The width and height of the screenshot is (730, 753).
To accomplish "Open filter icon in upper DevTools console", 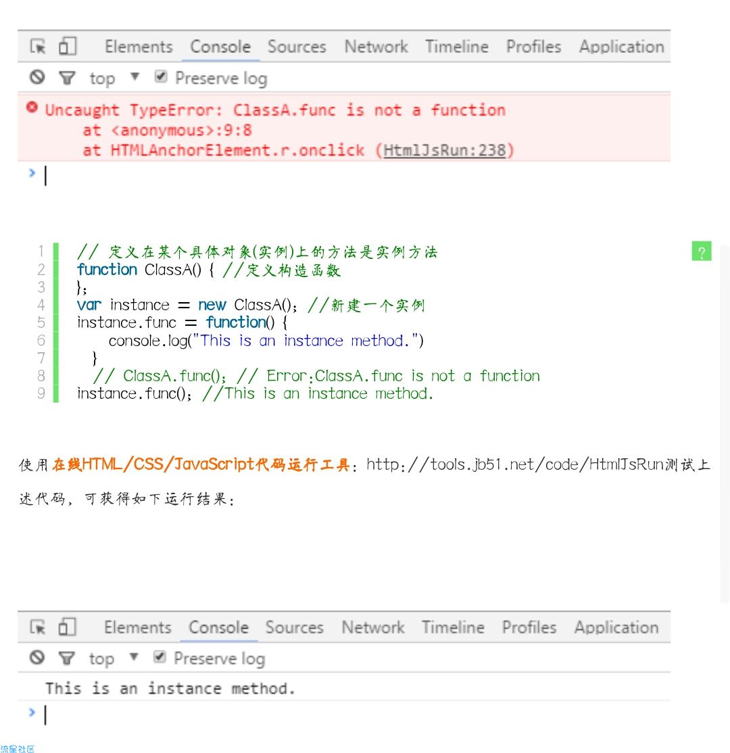I will click(x=67, y=78).
